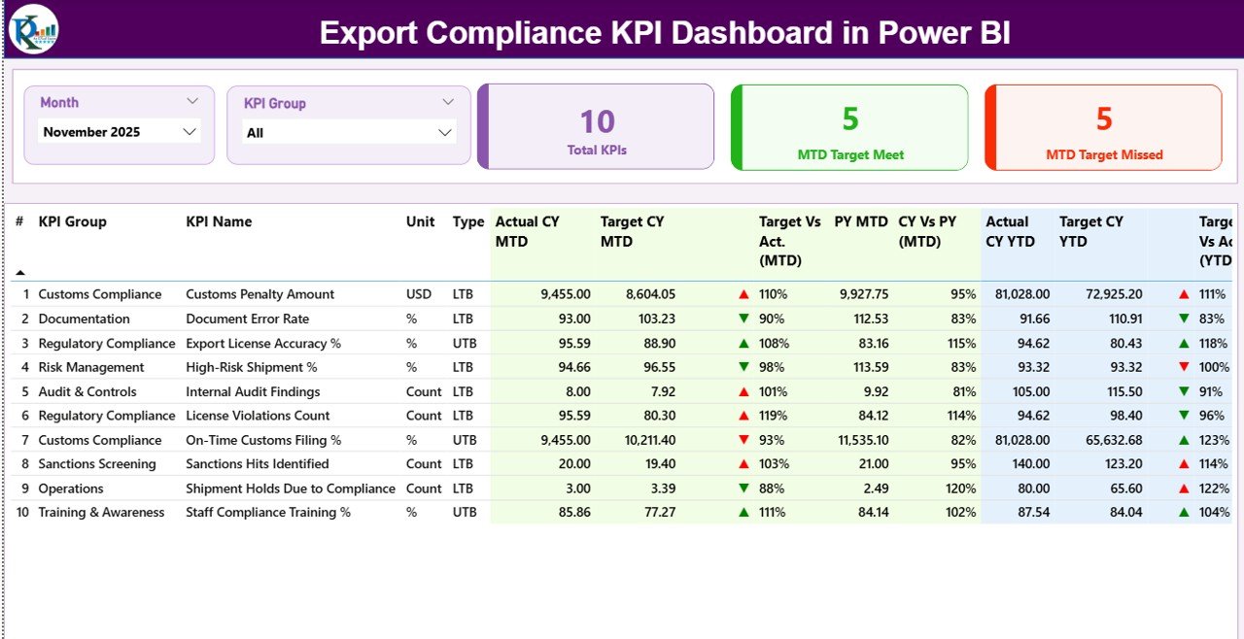
Task: Click the red down arrow on On-Time Customs Filing MTD
Action: click(743, 439)
